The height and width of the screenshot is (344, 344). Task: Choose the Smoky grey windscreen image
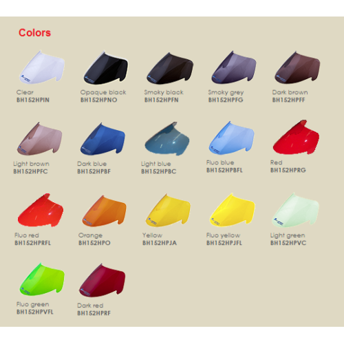pyautogui.click(x=234, y=67)
